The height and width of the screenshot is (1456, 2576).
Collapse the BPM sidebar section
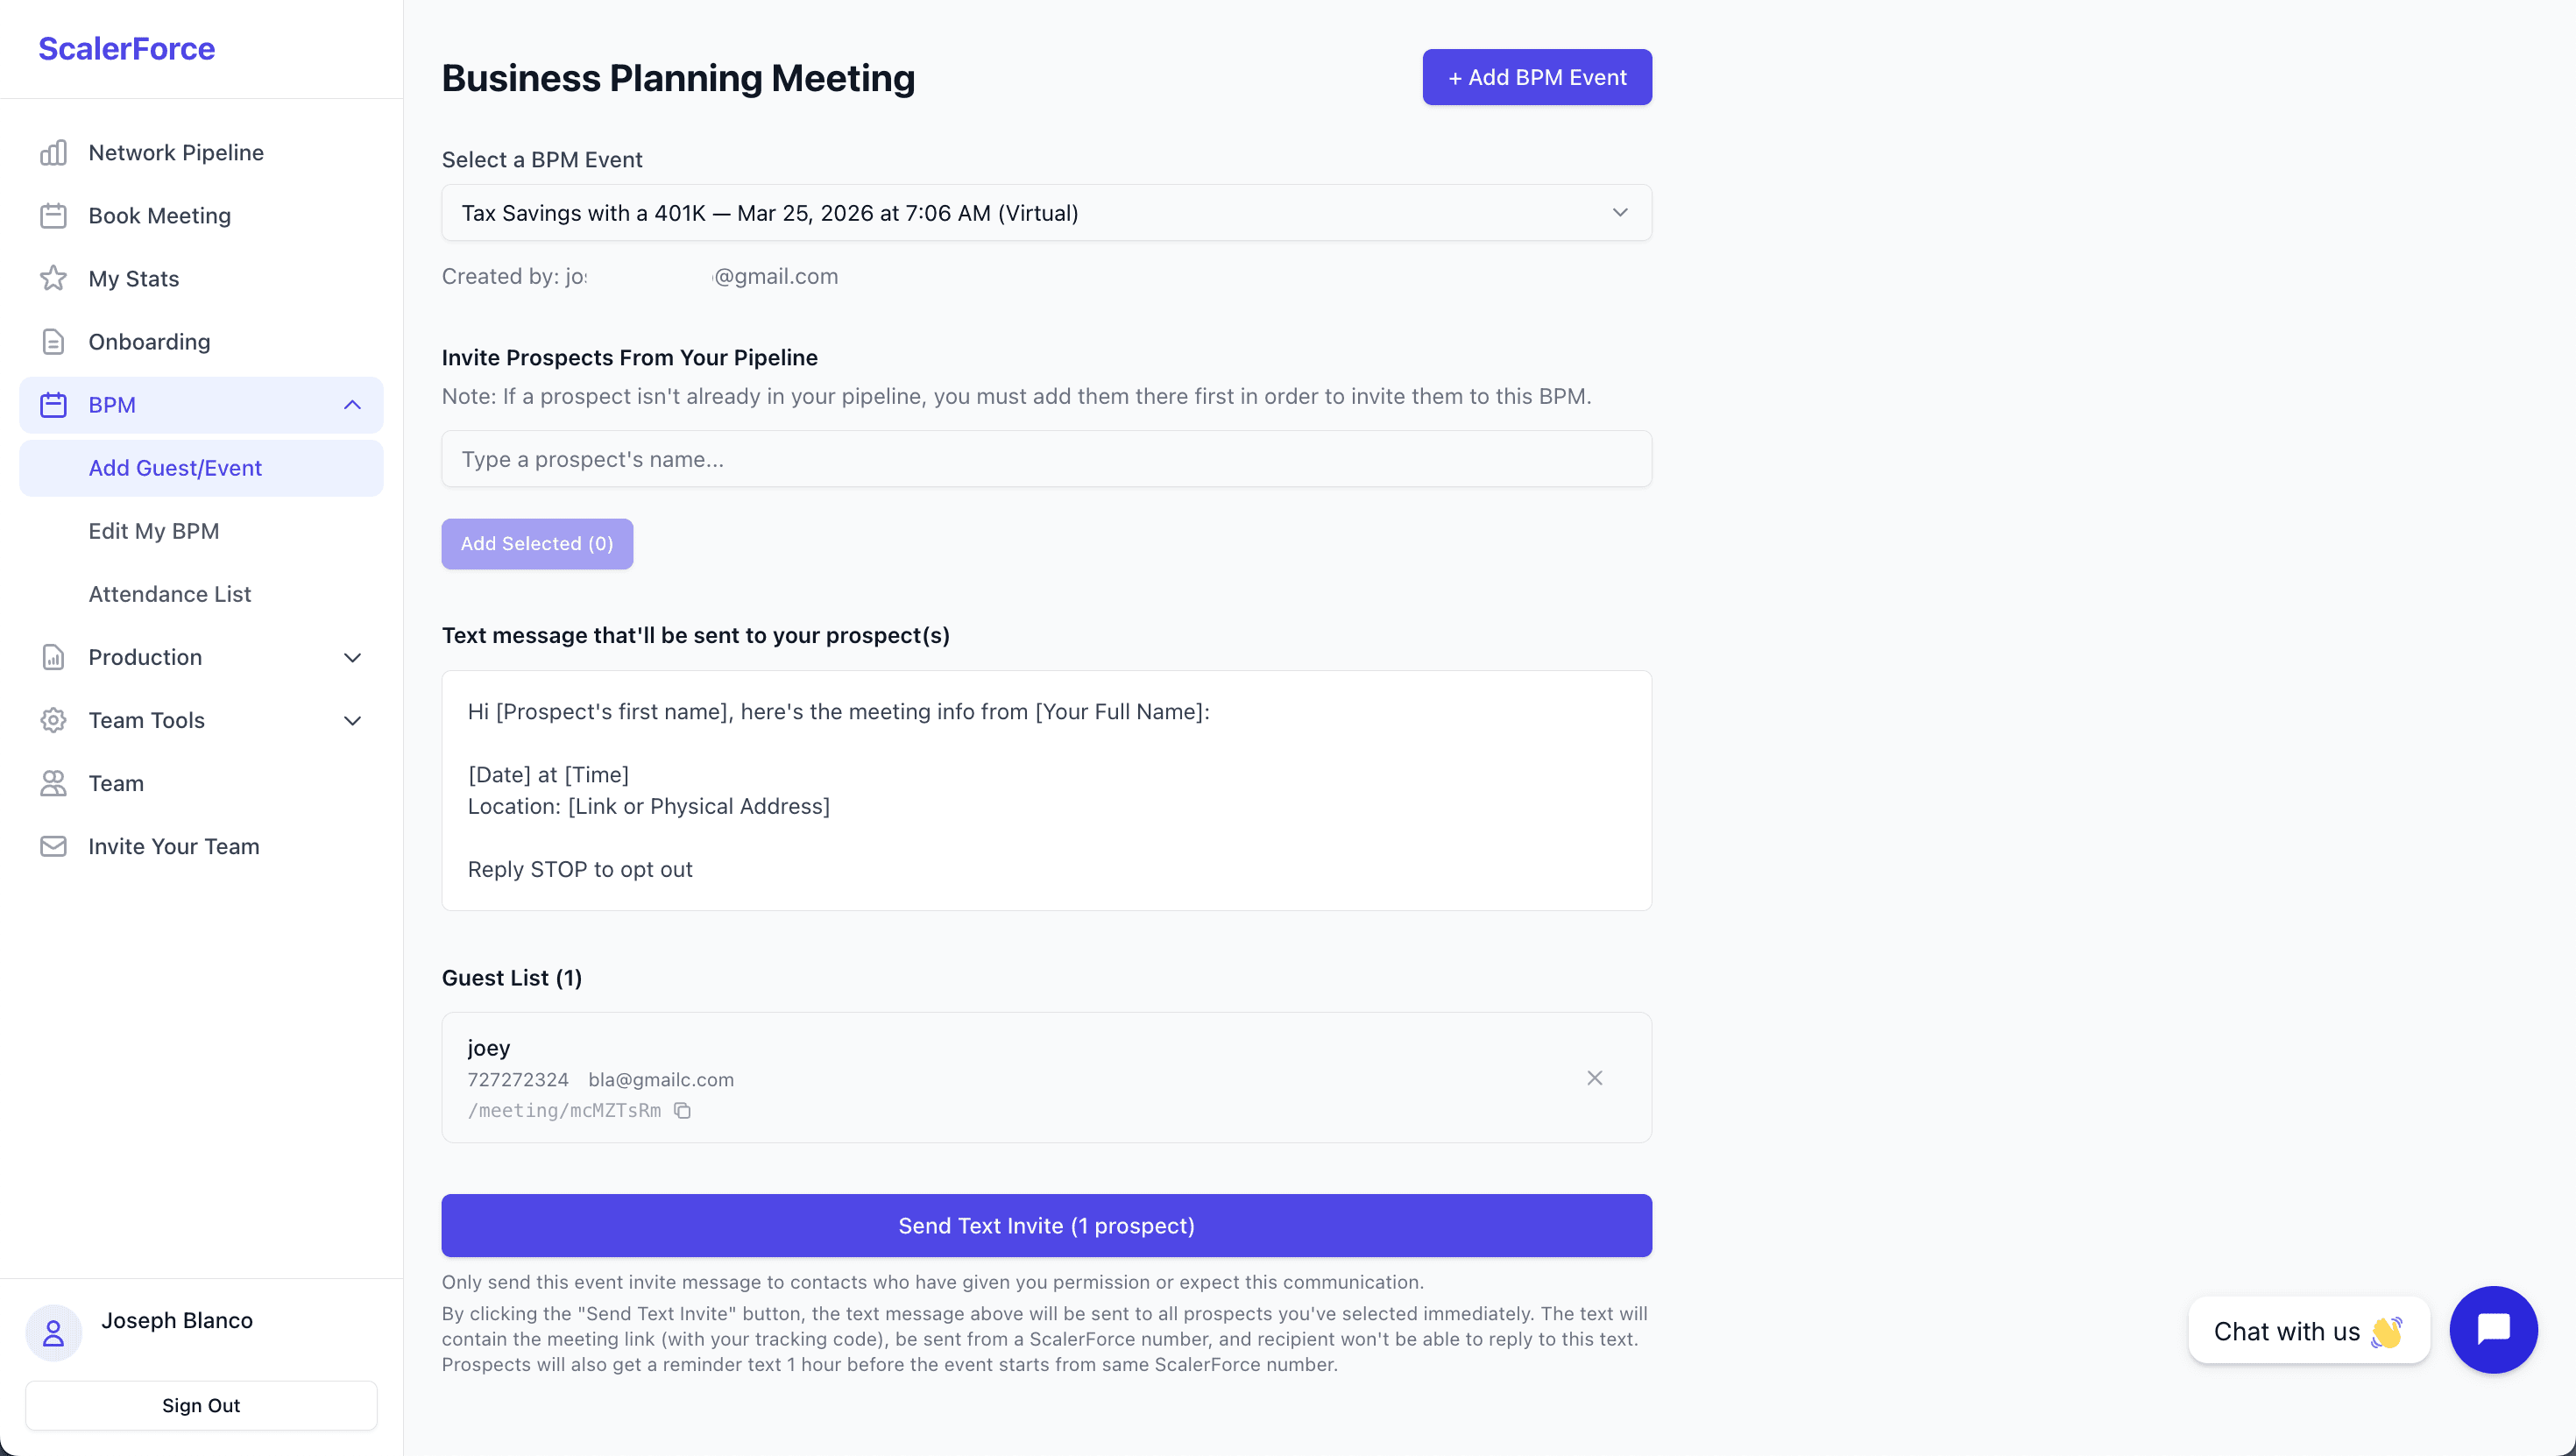pyautogui.click(x=351, y=405)
